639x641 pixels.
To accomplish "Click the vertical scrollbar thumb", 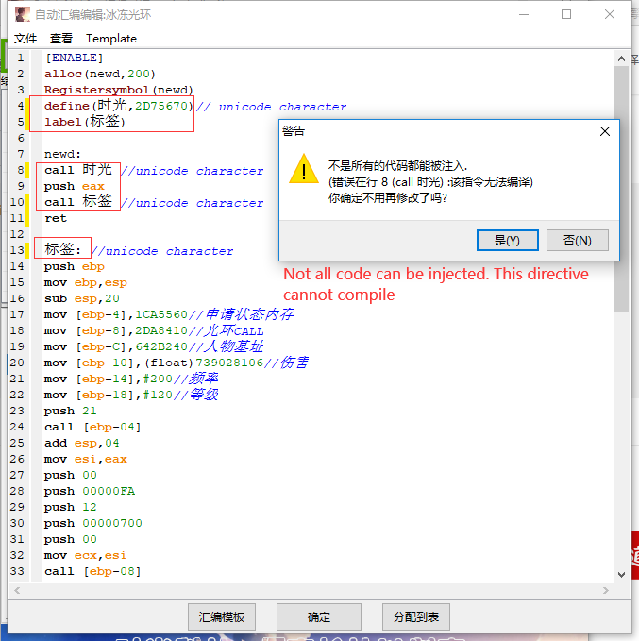I will 621,190.
